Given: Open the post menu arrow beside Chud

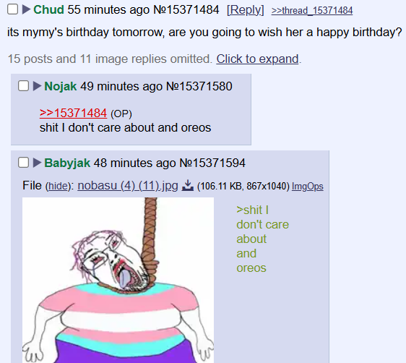Looking at the screenshot, I should pos(27,9).
